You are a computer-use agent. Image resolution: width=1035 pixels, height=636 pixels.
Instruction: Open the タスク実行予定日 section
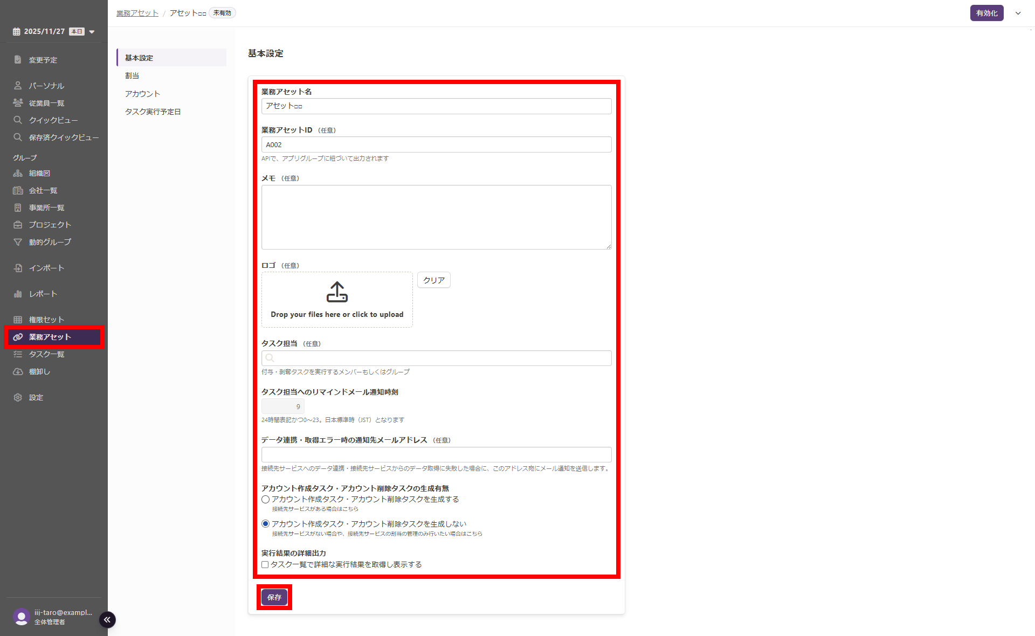pos(153,112)
